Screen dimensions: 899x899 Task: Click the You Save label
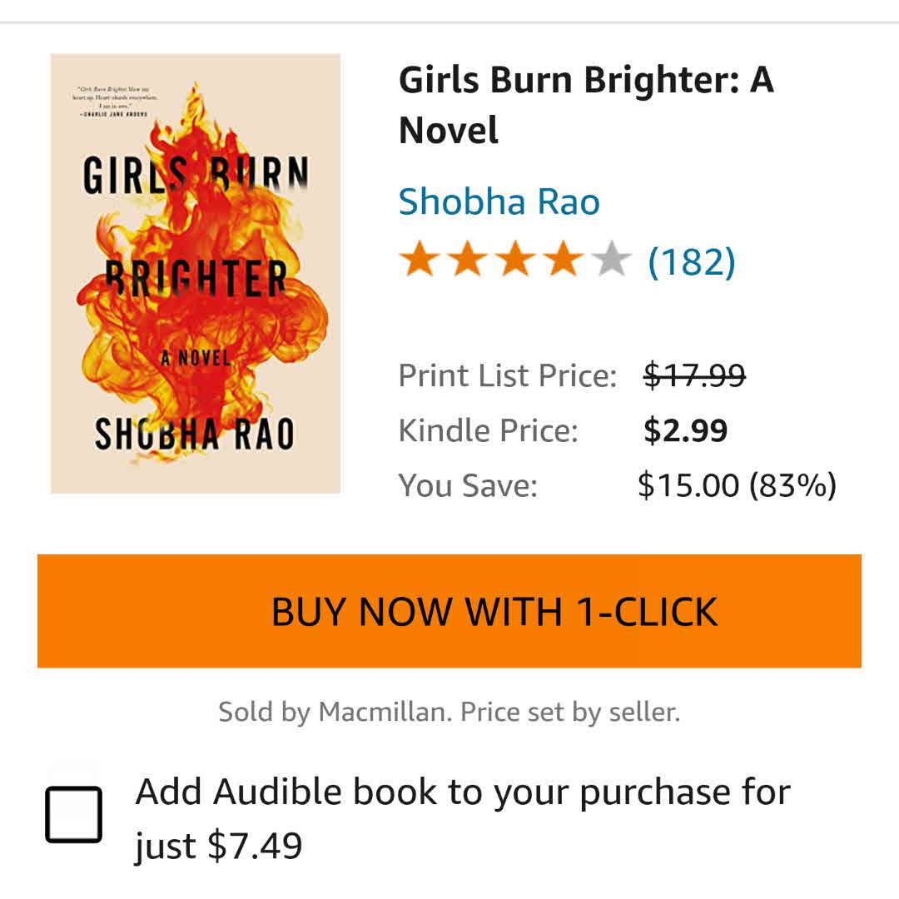[x=468, y=485]
